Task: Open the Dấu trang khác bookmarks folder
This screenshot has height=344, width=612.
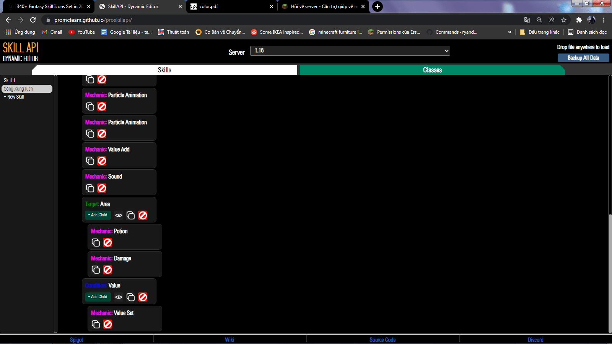Action: pyautogui.click(x=540, y=32)
